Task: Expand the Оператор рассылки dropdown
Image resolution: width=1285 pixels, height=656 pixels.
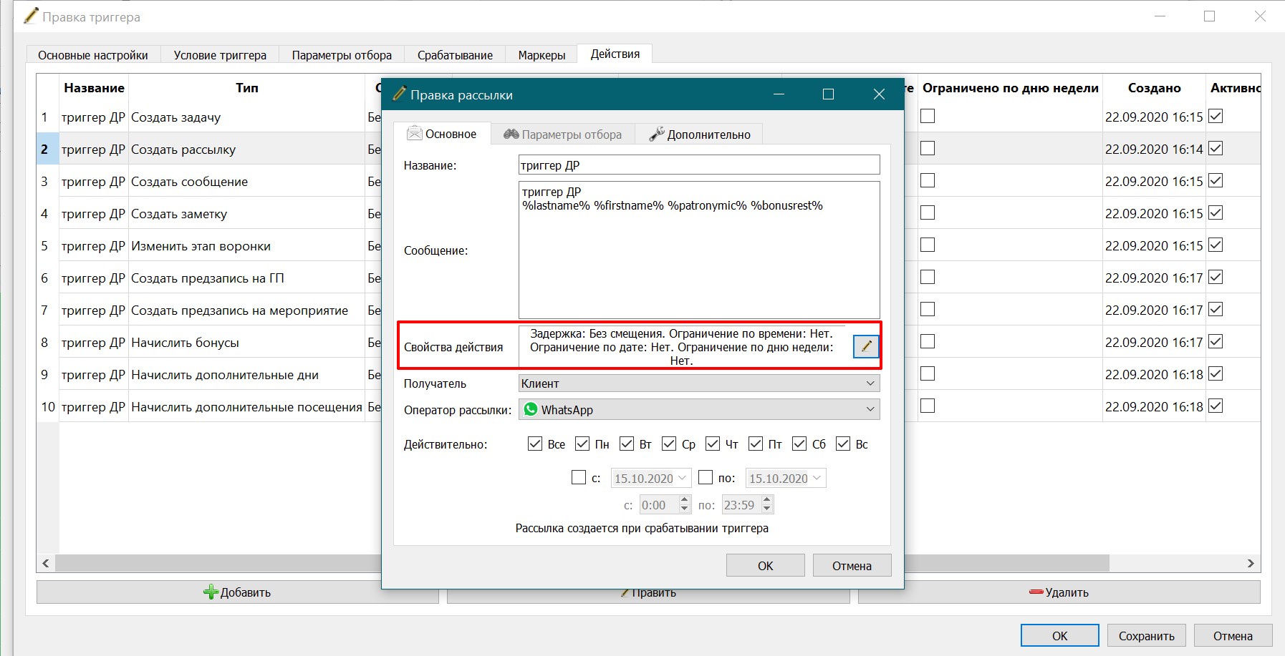Action: 699,409
